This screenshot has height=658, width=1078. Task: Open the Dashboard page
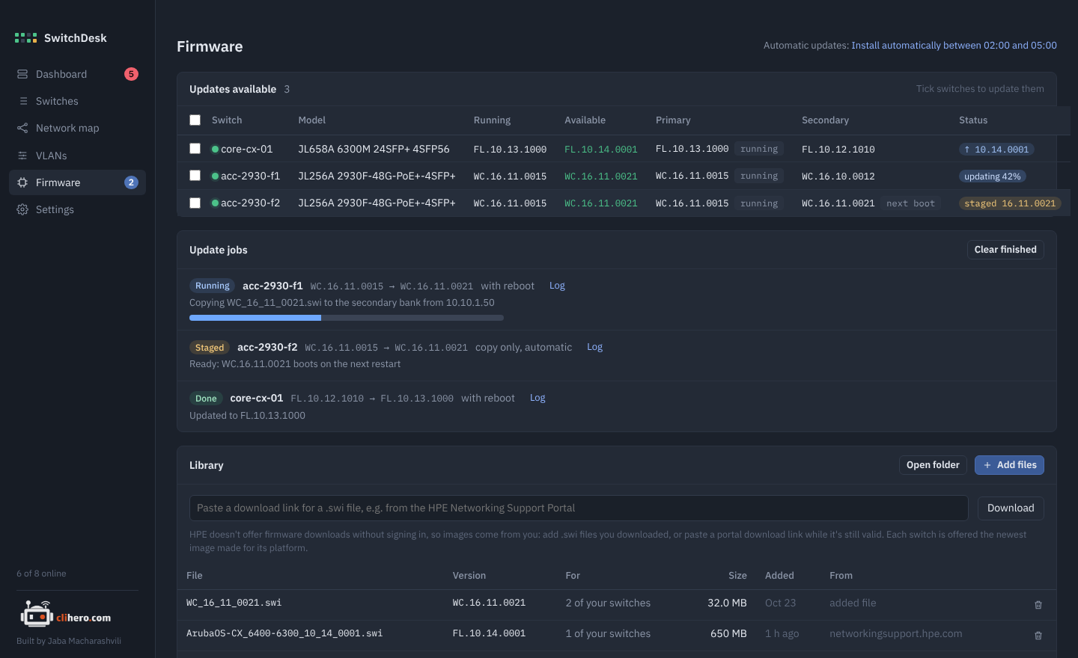coord(77,74)
